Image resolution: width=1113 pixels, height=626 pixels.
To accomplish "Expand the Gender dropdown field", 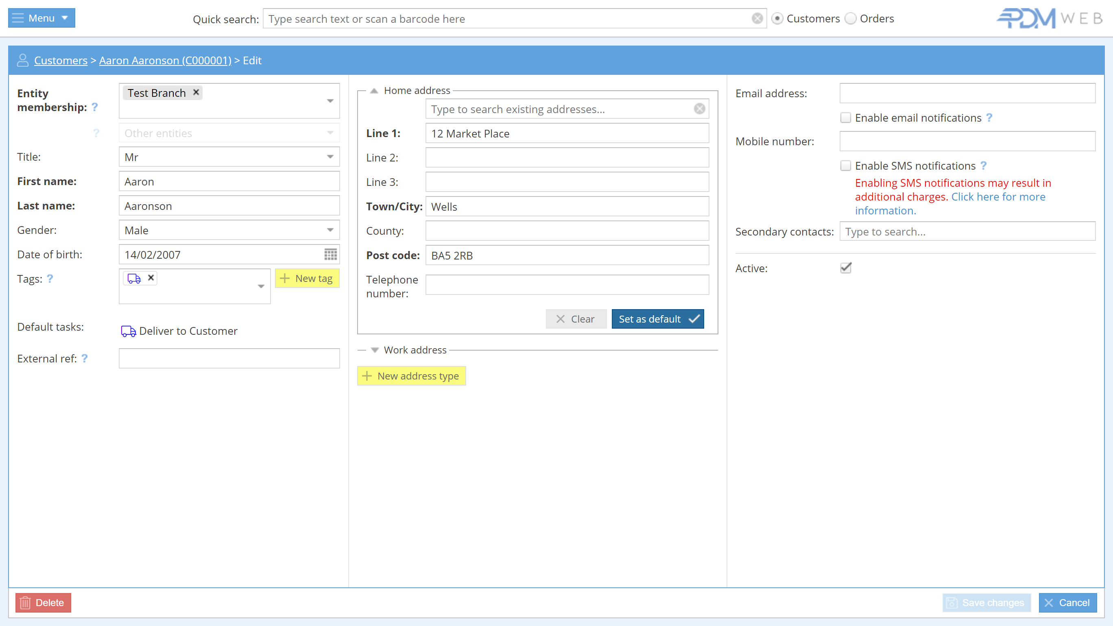I will [330, 230].
